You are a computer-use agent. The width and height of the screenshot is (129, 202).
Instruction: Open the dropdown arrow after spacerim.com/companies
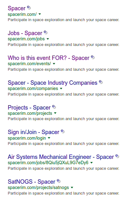61,88
